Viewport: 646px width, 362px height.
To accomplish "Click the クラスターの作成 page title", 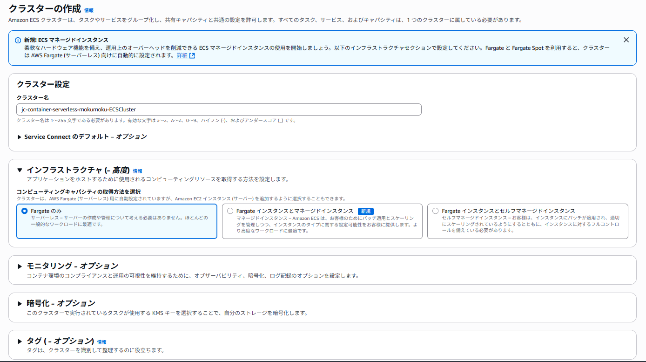I will [45, 9].
